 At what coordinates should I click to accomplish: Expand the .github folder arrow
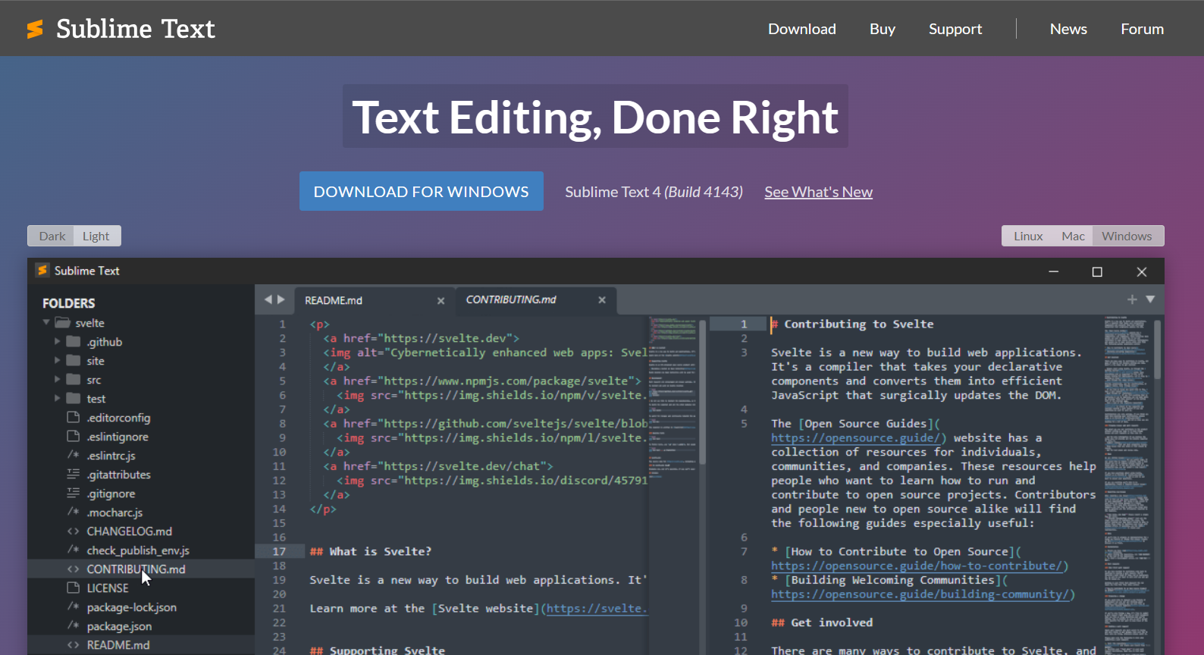(x=57, y=341)
